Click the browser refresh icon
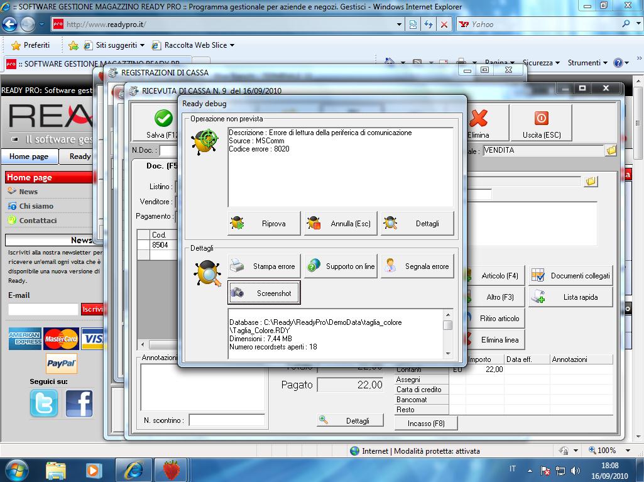The width and height of the screenshot is (644, 482). [428, 25]
